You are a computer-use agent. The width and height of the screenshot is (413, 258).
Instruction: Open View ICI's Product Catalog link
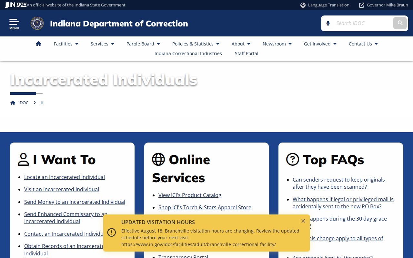190,195
